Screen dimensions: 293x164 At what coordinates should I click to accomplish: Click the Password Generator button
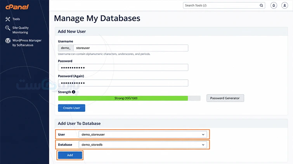tap(225, 98)
